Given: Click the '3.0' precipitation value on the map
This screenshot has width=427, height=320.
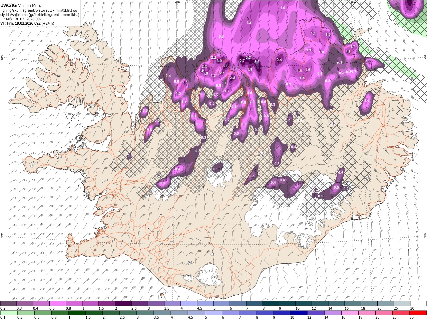Looking at the screenshot, I should pos(219,61).
